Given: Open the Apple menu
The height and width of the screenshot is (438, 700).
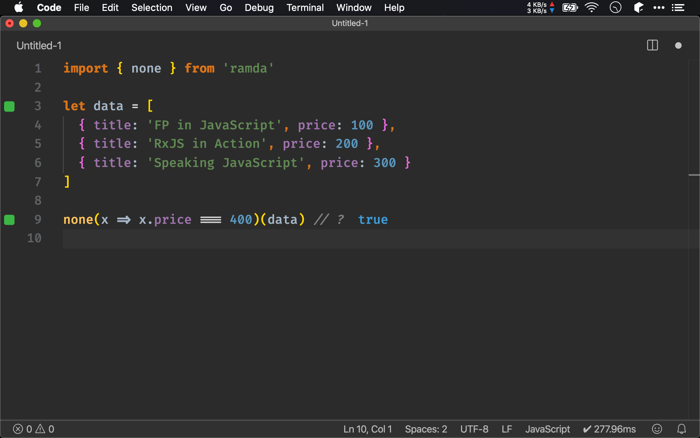Looking at the screenshot, I should pos(19,8).
